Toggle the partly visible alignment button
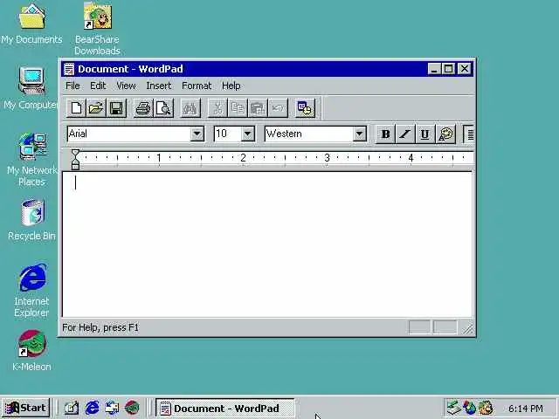Image resolution: width=559 pixels, height=419 pixels. (x=469, y=134)
